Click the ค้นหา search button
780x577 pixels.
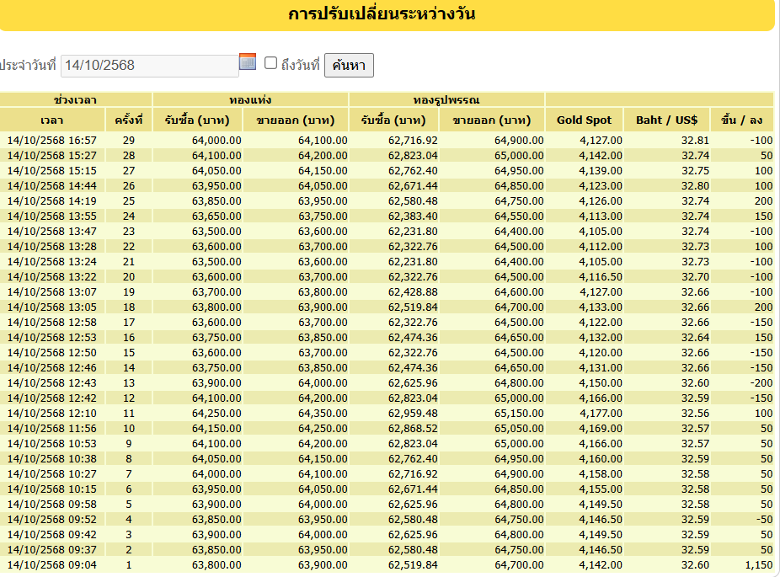[x=349, y=65]
